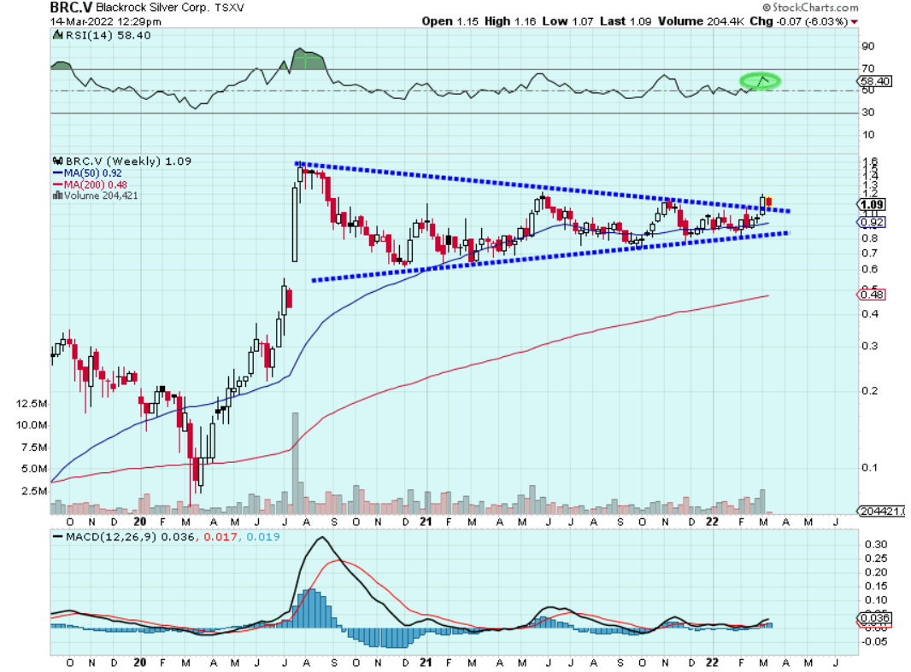911x672 pixels.
Task: Click the High 1.16 value
Action: point(510,21)
